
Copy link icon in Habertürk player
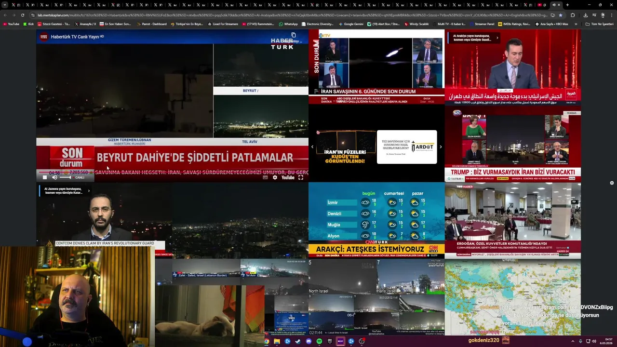[293, 35]
